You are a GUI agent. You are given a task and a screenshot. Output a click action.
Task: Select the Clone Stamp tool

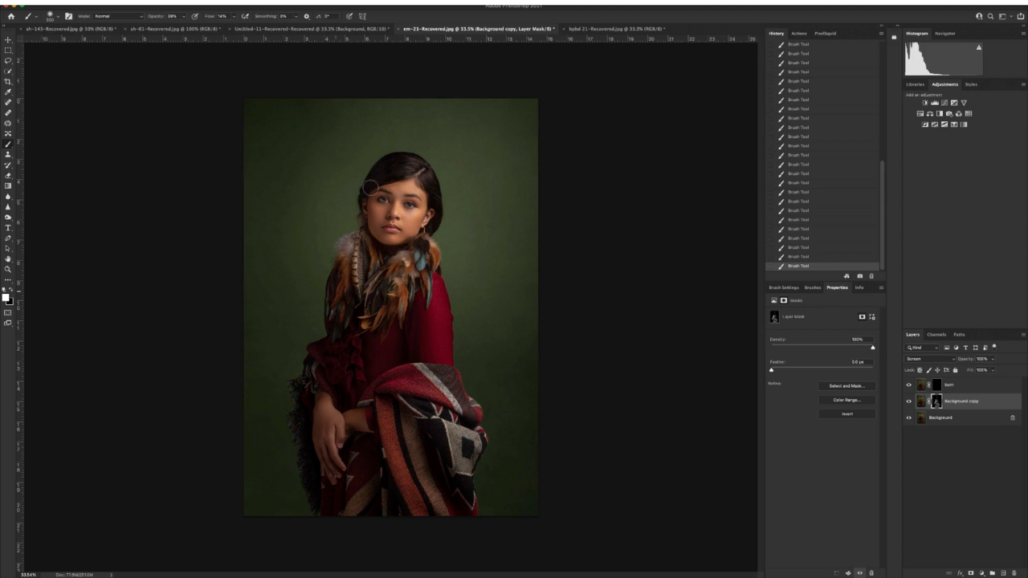point(8,154)
